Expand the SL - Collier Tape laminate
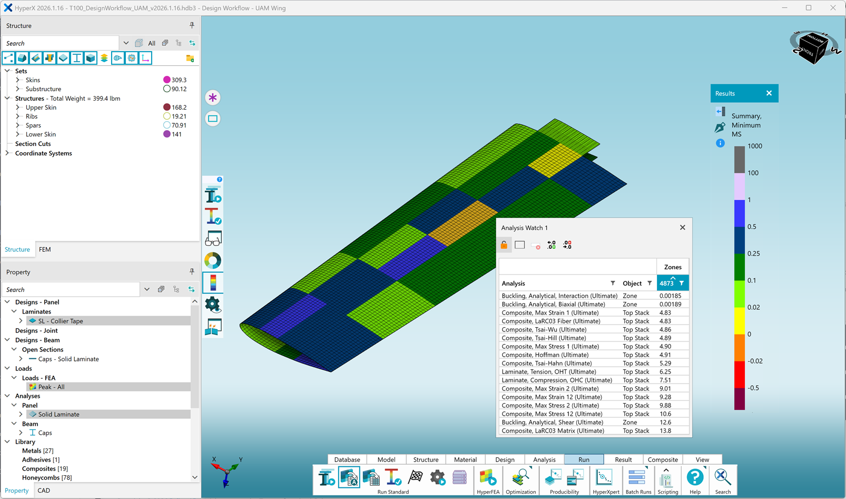 click(x=21, y=321)
